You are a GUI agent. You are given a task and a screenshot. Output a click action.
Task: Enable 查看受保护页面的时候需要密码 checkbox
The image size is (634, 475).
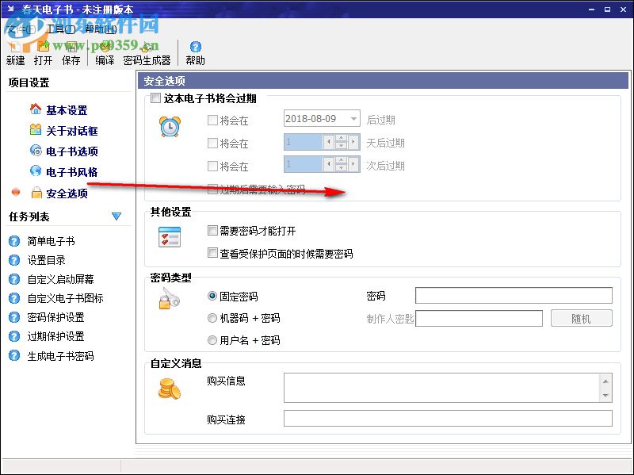[212, 253]
